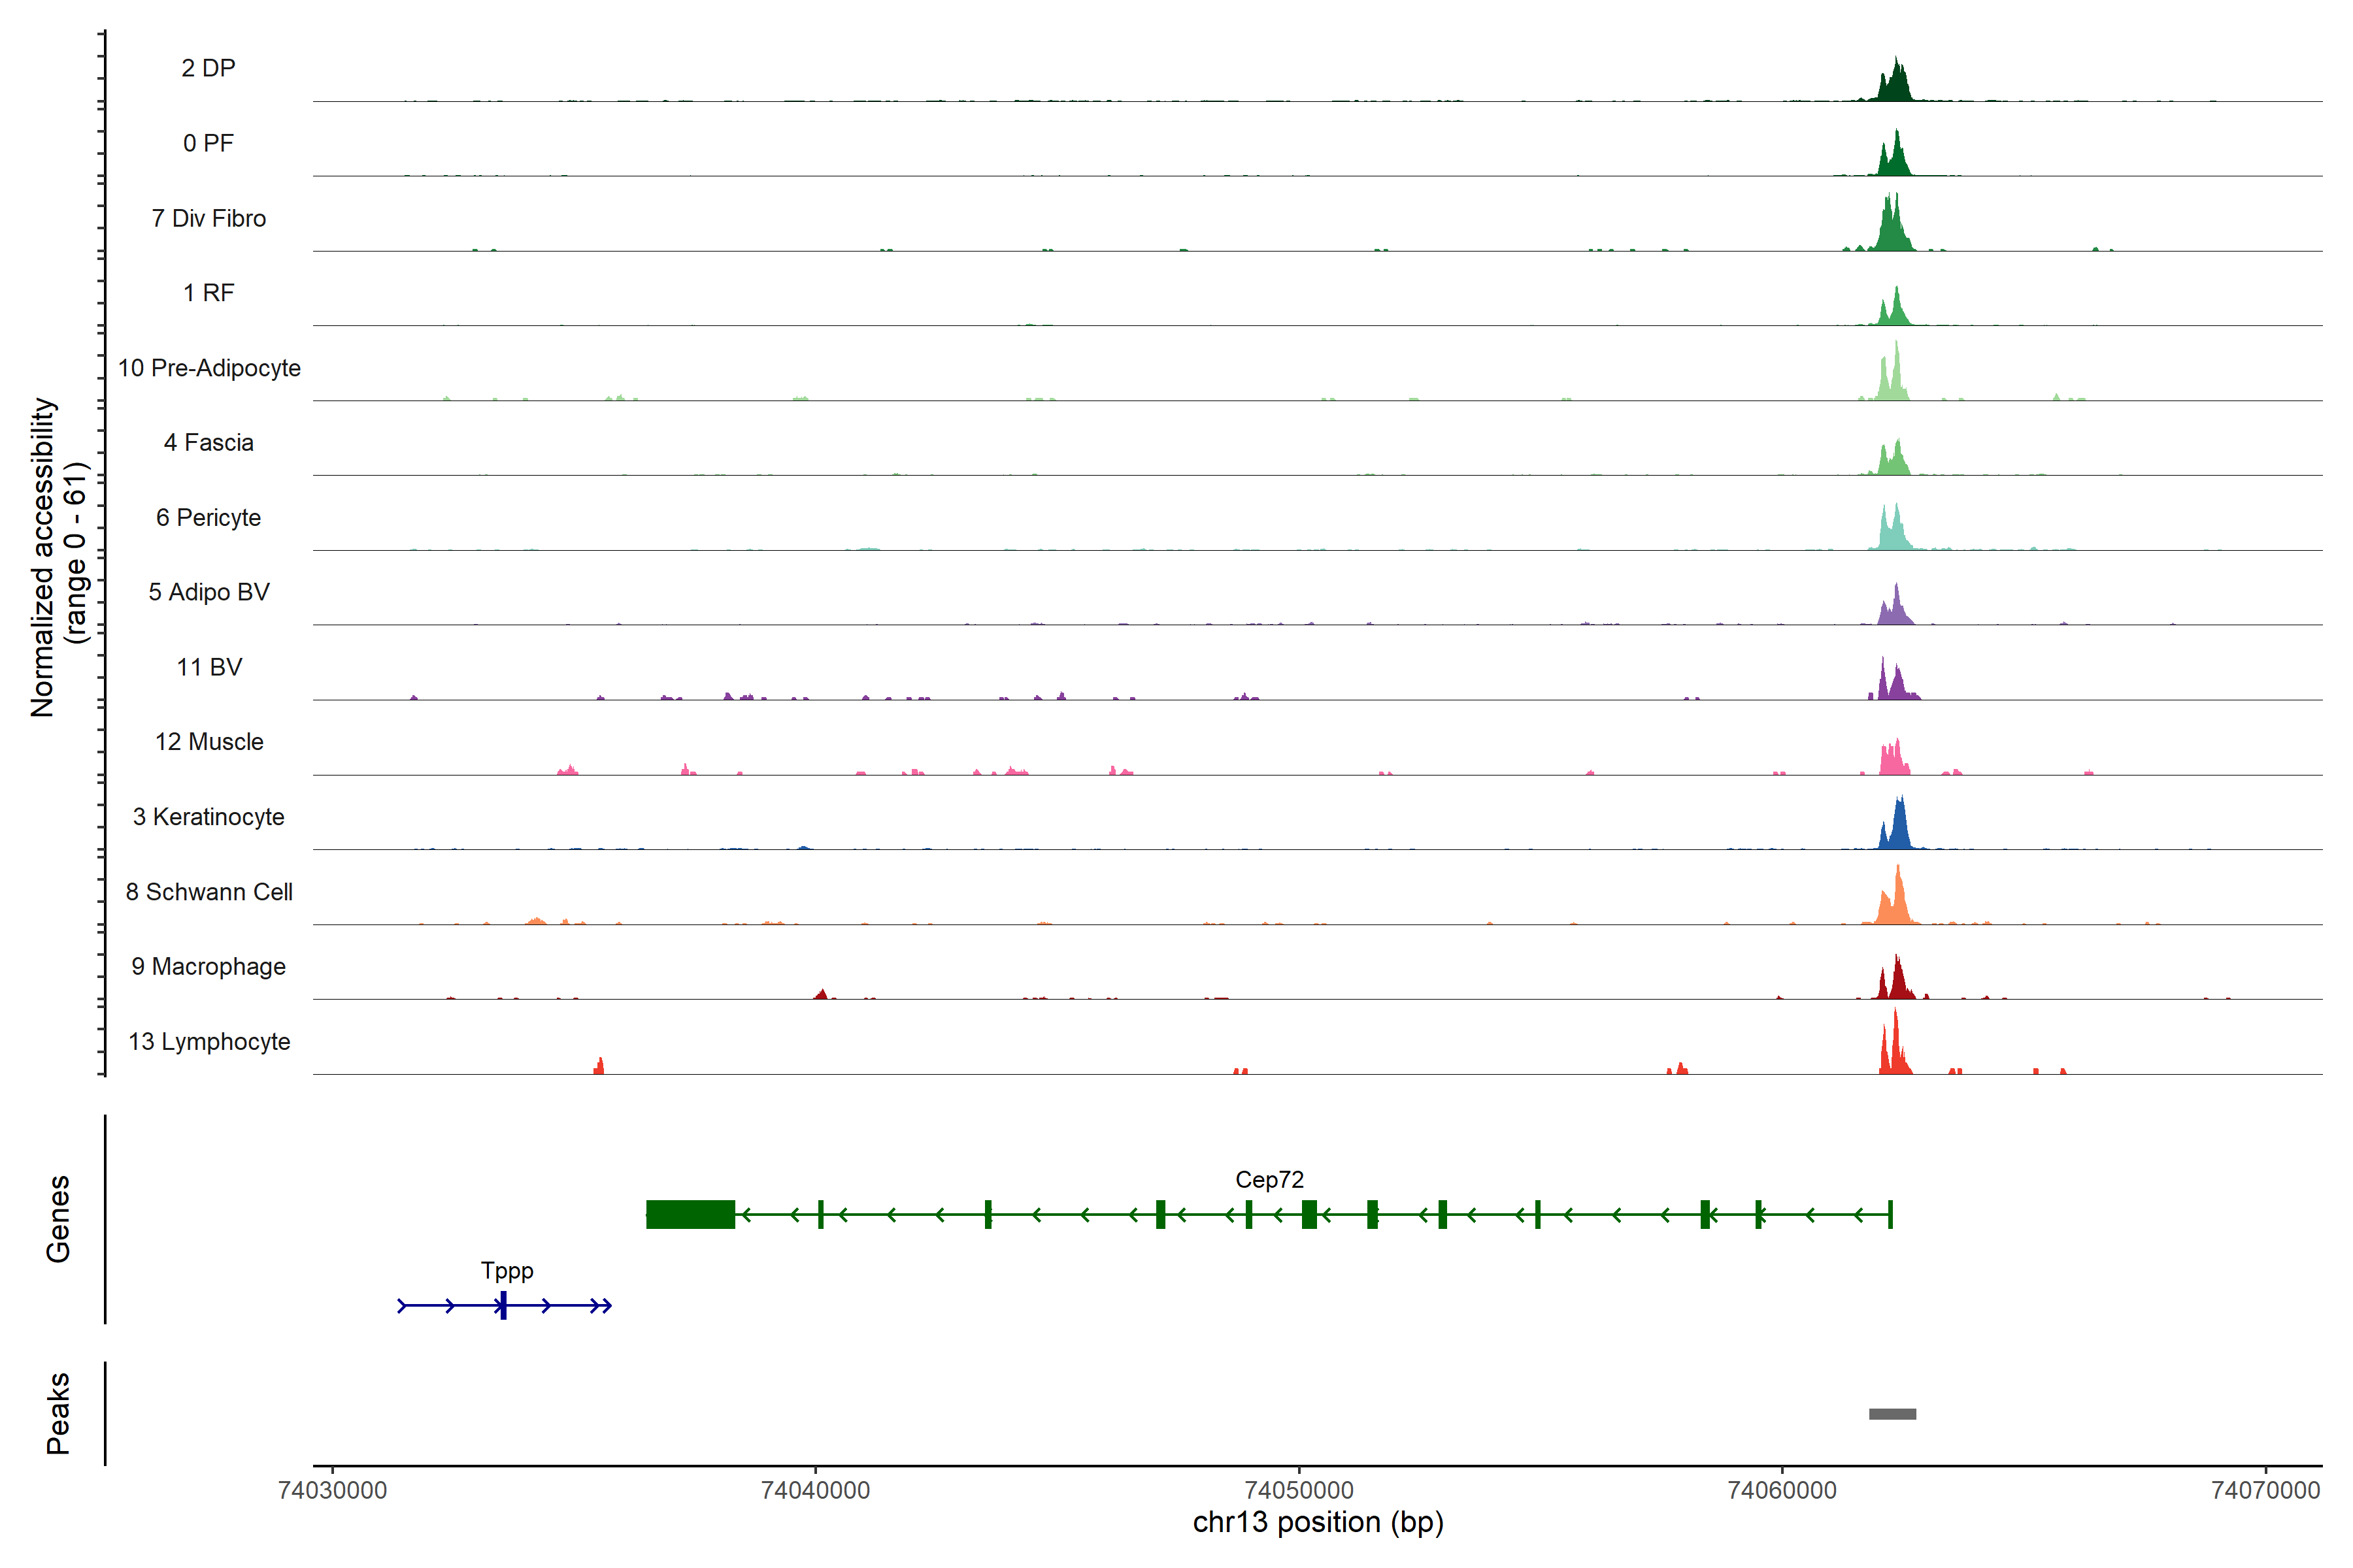2353x1568 pixels.
Task: Select the gray peak region bar
Action: (x=1892, y=1414)
